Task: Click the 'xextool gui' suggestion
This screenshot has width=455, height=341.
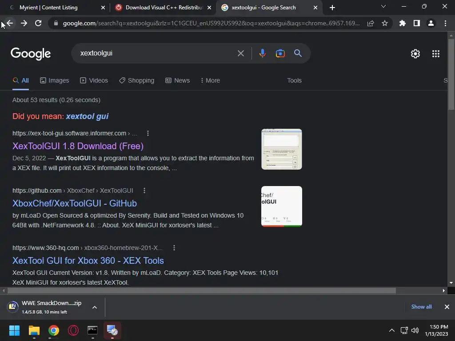Action: click(87, 116)
